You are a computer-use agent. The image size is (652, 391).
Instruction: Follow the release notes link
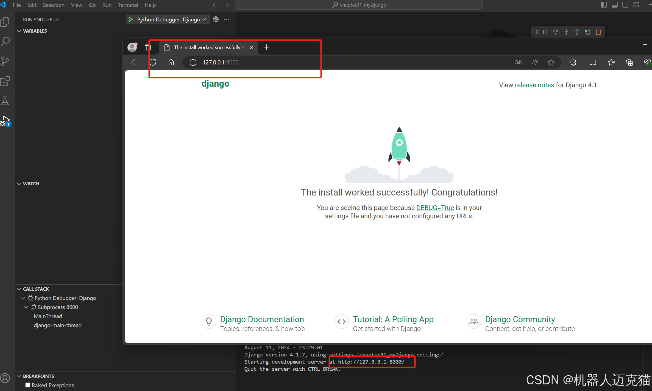(534, 85)
